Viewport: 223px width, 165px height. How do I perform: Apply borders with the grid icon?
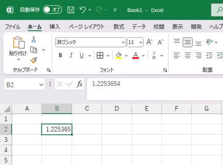(100, 55)
